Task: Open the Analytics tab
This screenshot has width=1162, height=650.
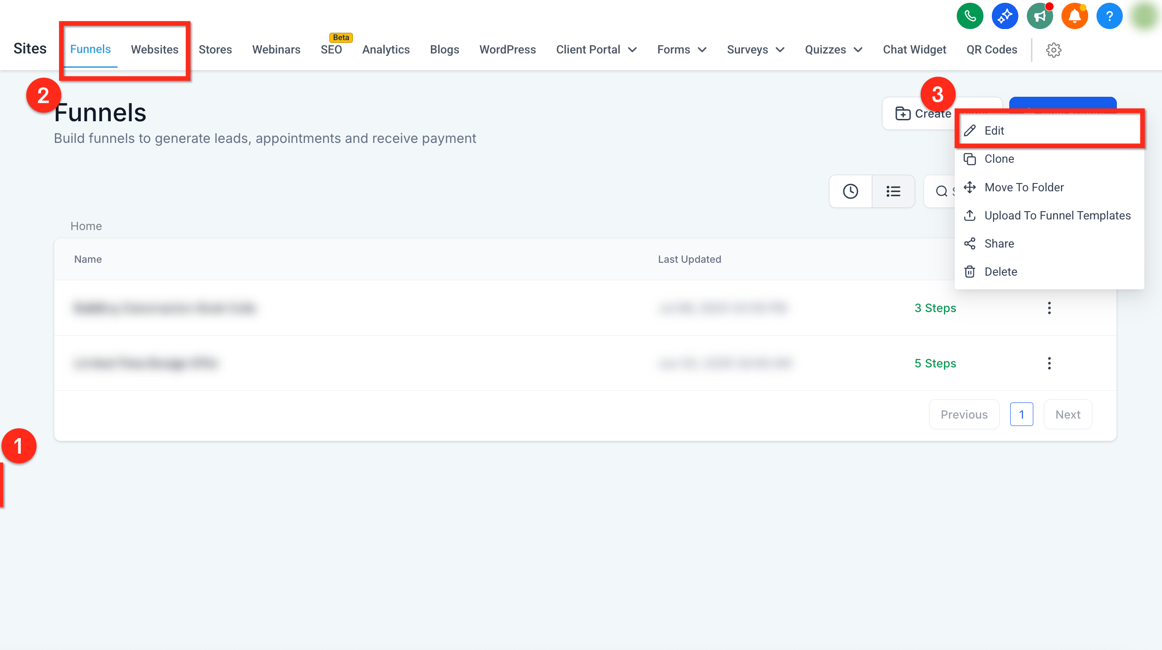Action: point(386,50)
